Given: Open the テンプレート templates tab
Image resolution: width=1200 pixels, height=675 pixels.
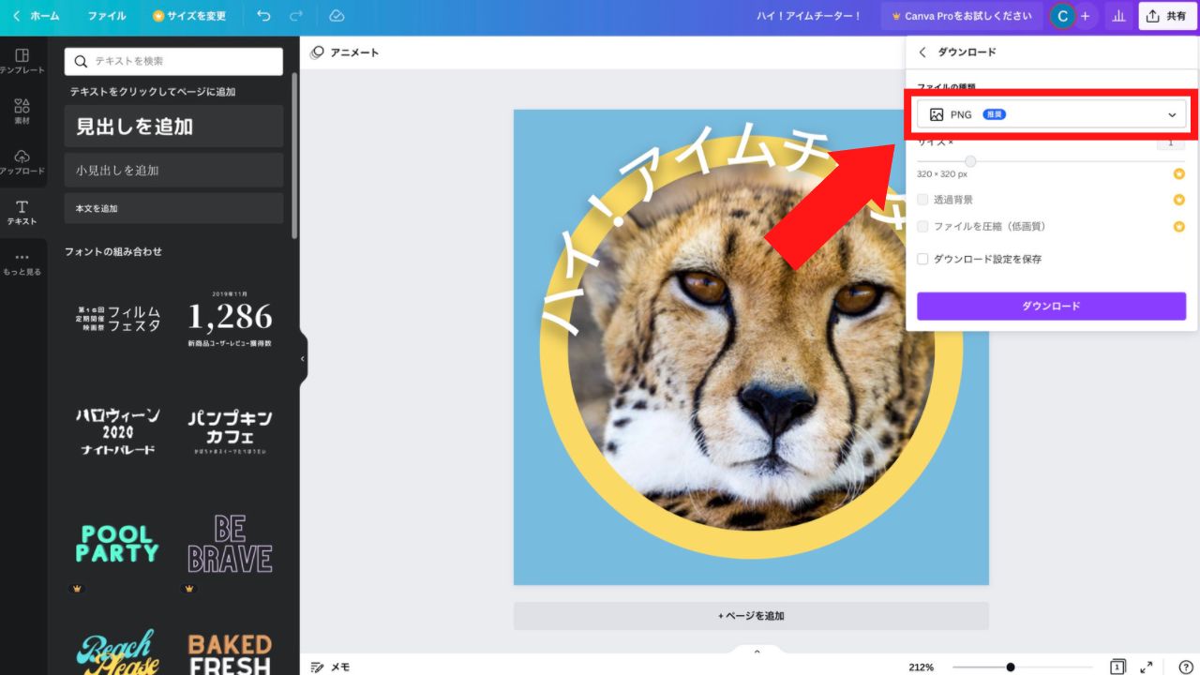Looking at the screenshot, I should click(x=22, y=62).
